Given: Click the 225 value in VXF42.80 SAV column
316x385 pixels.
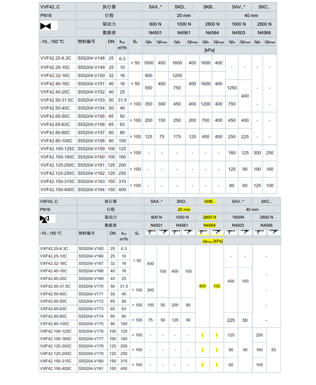Looking at the screenshot, I should pos(231,320).
